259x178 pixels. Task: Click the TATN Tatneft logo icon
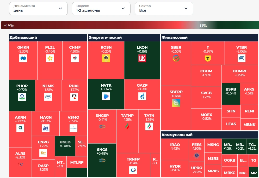tap(149, 126)
